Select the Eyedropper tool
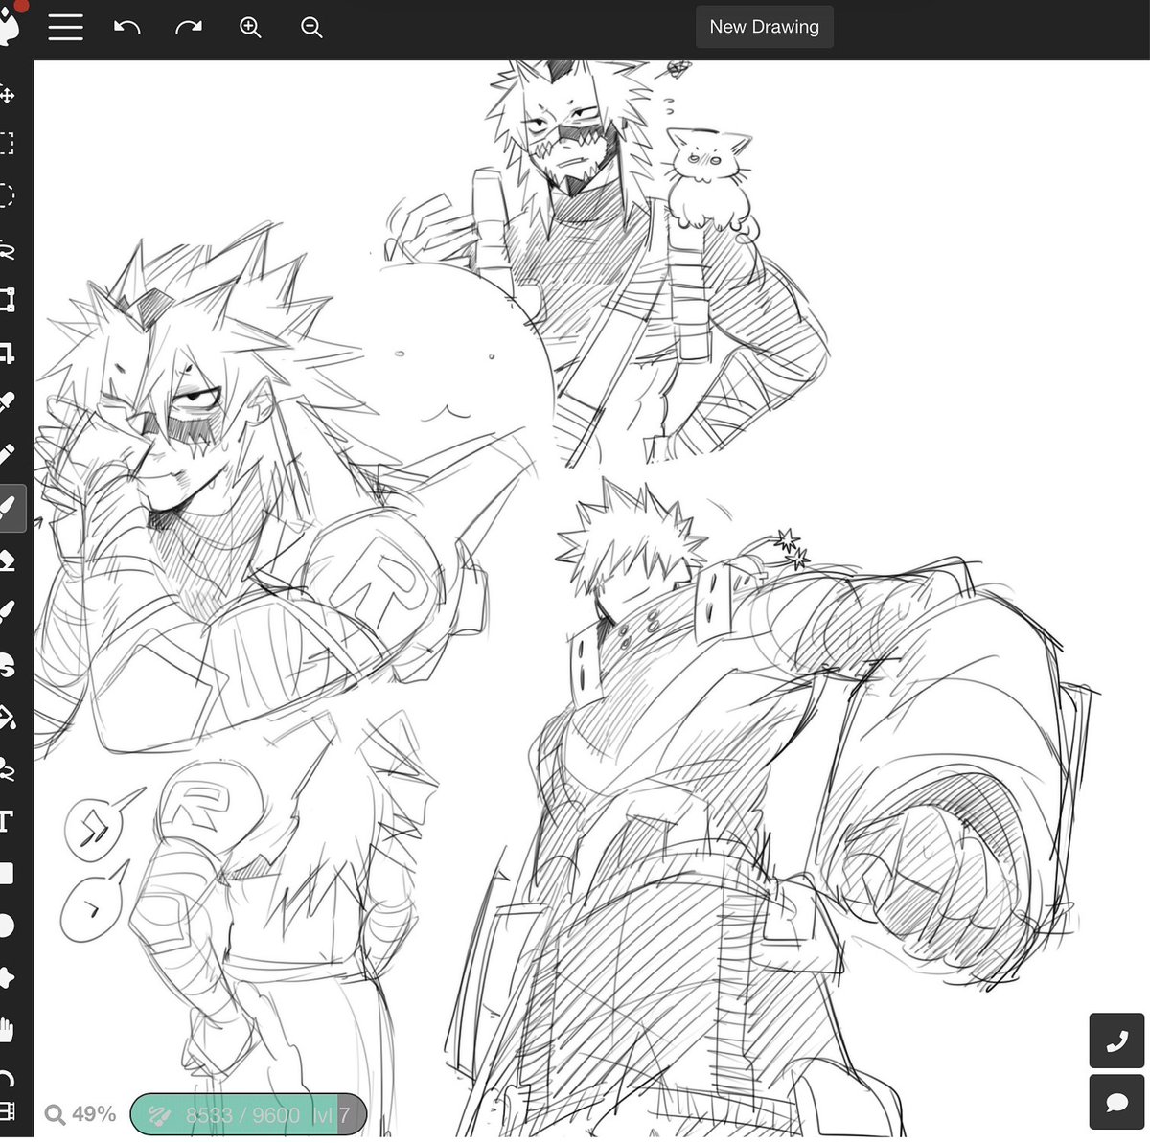Screen dimensions: 1150x1143 7,403
